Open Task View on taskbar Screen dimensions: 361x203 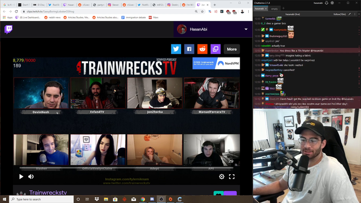(87, 199)
